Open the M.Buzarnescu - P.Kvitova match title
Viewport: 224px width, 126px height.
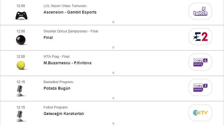[67, 63]
